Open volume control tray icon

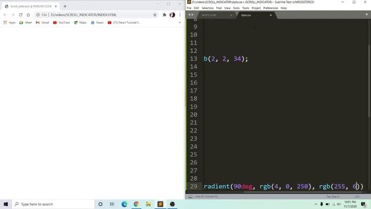(339, 204)
